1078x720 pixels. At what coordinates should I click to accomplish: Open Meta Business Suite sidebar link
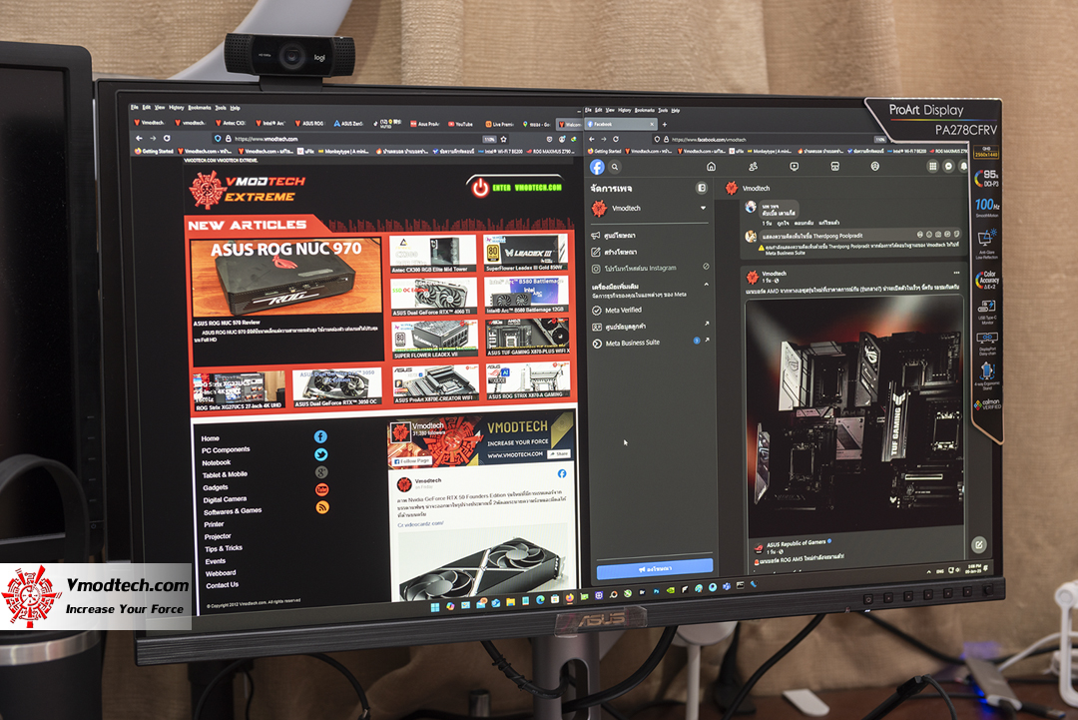[x=650, y=343]
